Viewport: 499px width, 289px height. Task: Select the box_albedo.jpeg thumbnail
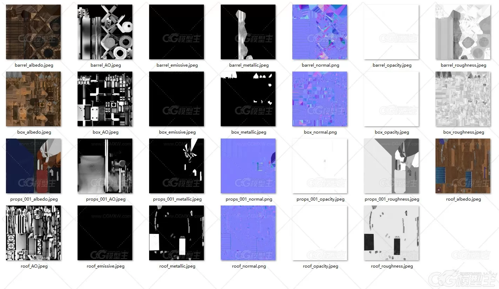33,99
